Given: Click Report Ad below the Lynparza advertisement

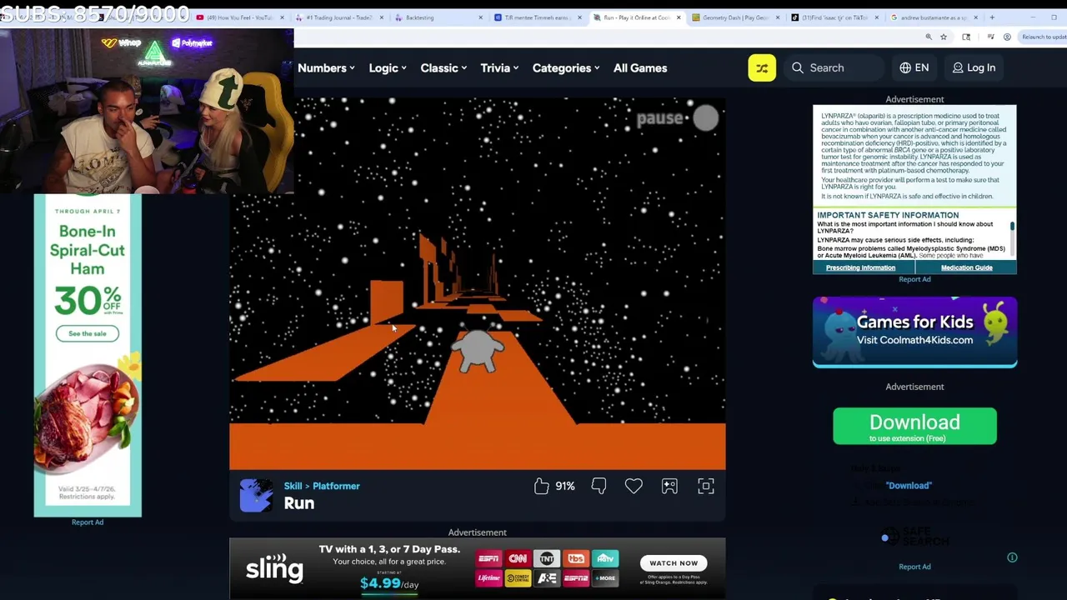Looking at the screenshot, I should (x=914, y=279).
